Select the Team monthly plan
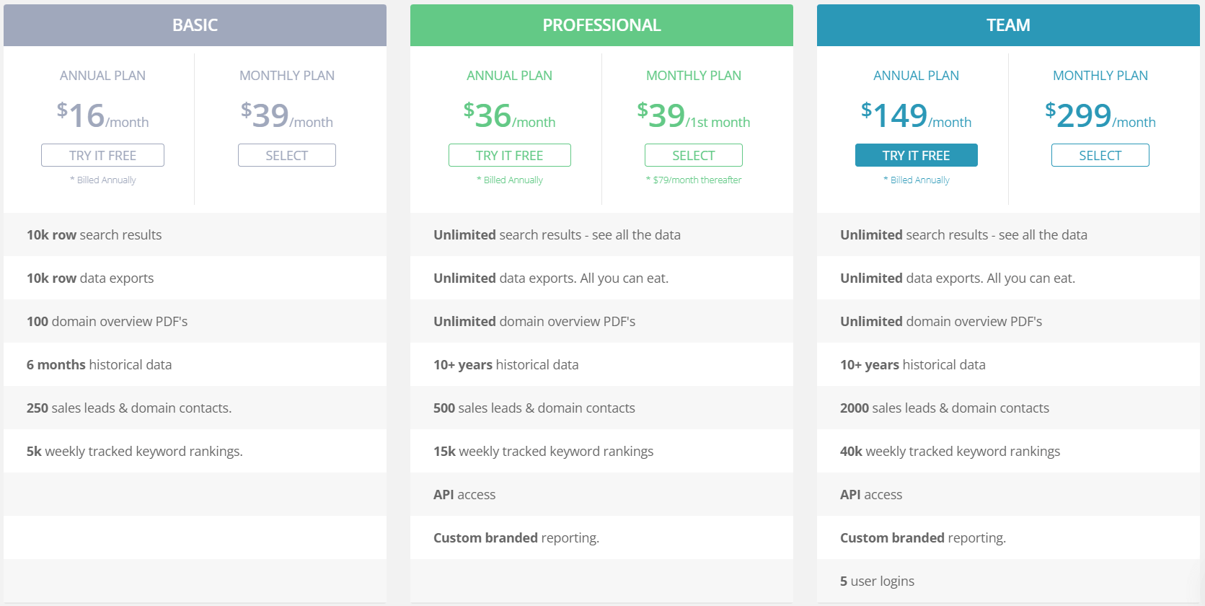This screenshot has width=1205, height=606. pos(1100,155)
